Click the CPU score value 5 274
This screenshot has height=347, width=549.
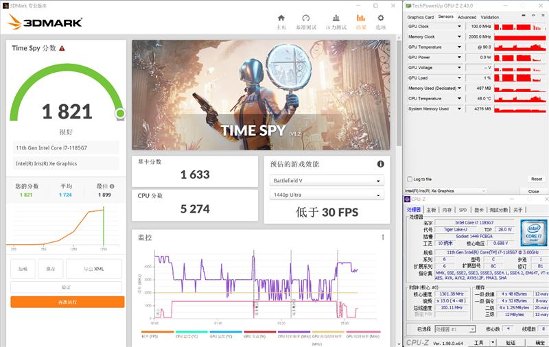[x=195, y=209]
